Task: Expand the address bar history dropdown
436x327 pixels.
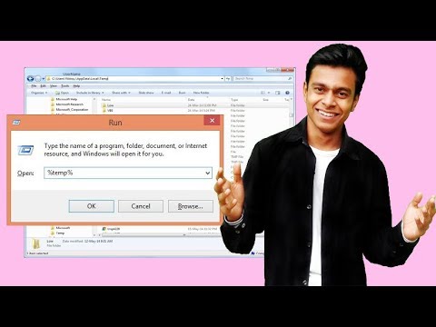Action: coord(222,79)
